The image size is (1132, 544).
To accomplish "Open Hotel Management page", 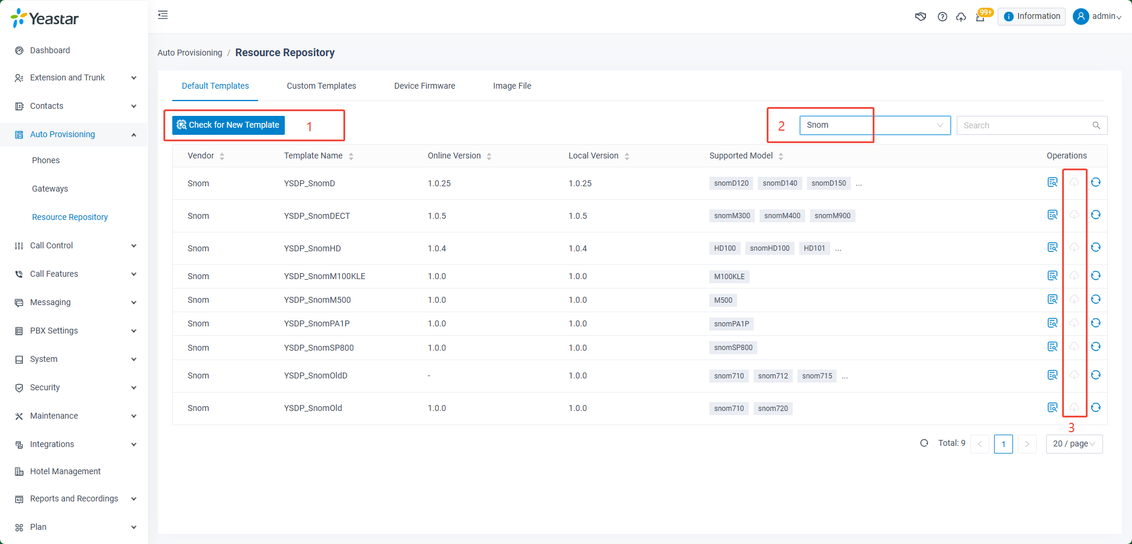I will pos(65,471).
